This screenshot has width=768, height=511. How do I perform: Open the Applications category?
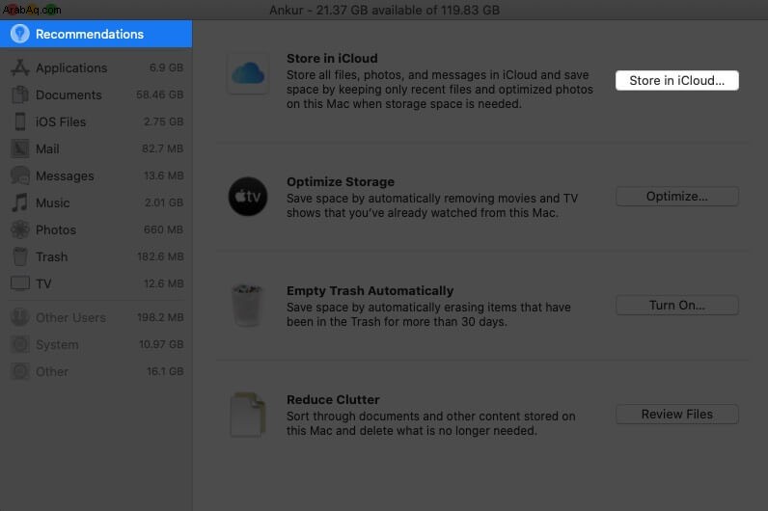point(96,67)
